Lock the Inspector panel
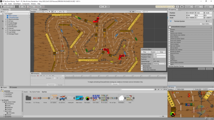Screen dimensions: 214x120 coord(210,10)
